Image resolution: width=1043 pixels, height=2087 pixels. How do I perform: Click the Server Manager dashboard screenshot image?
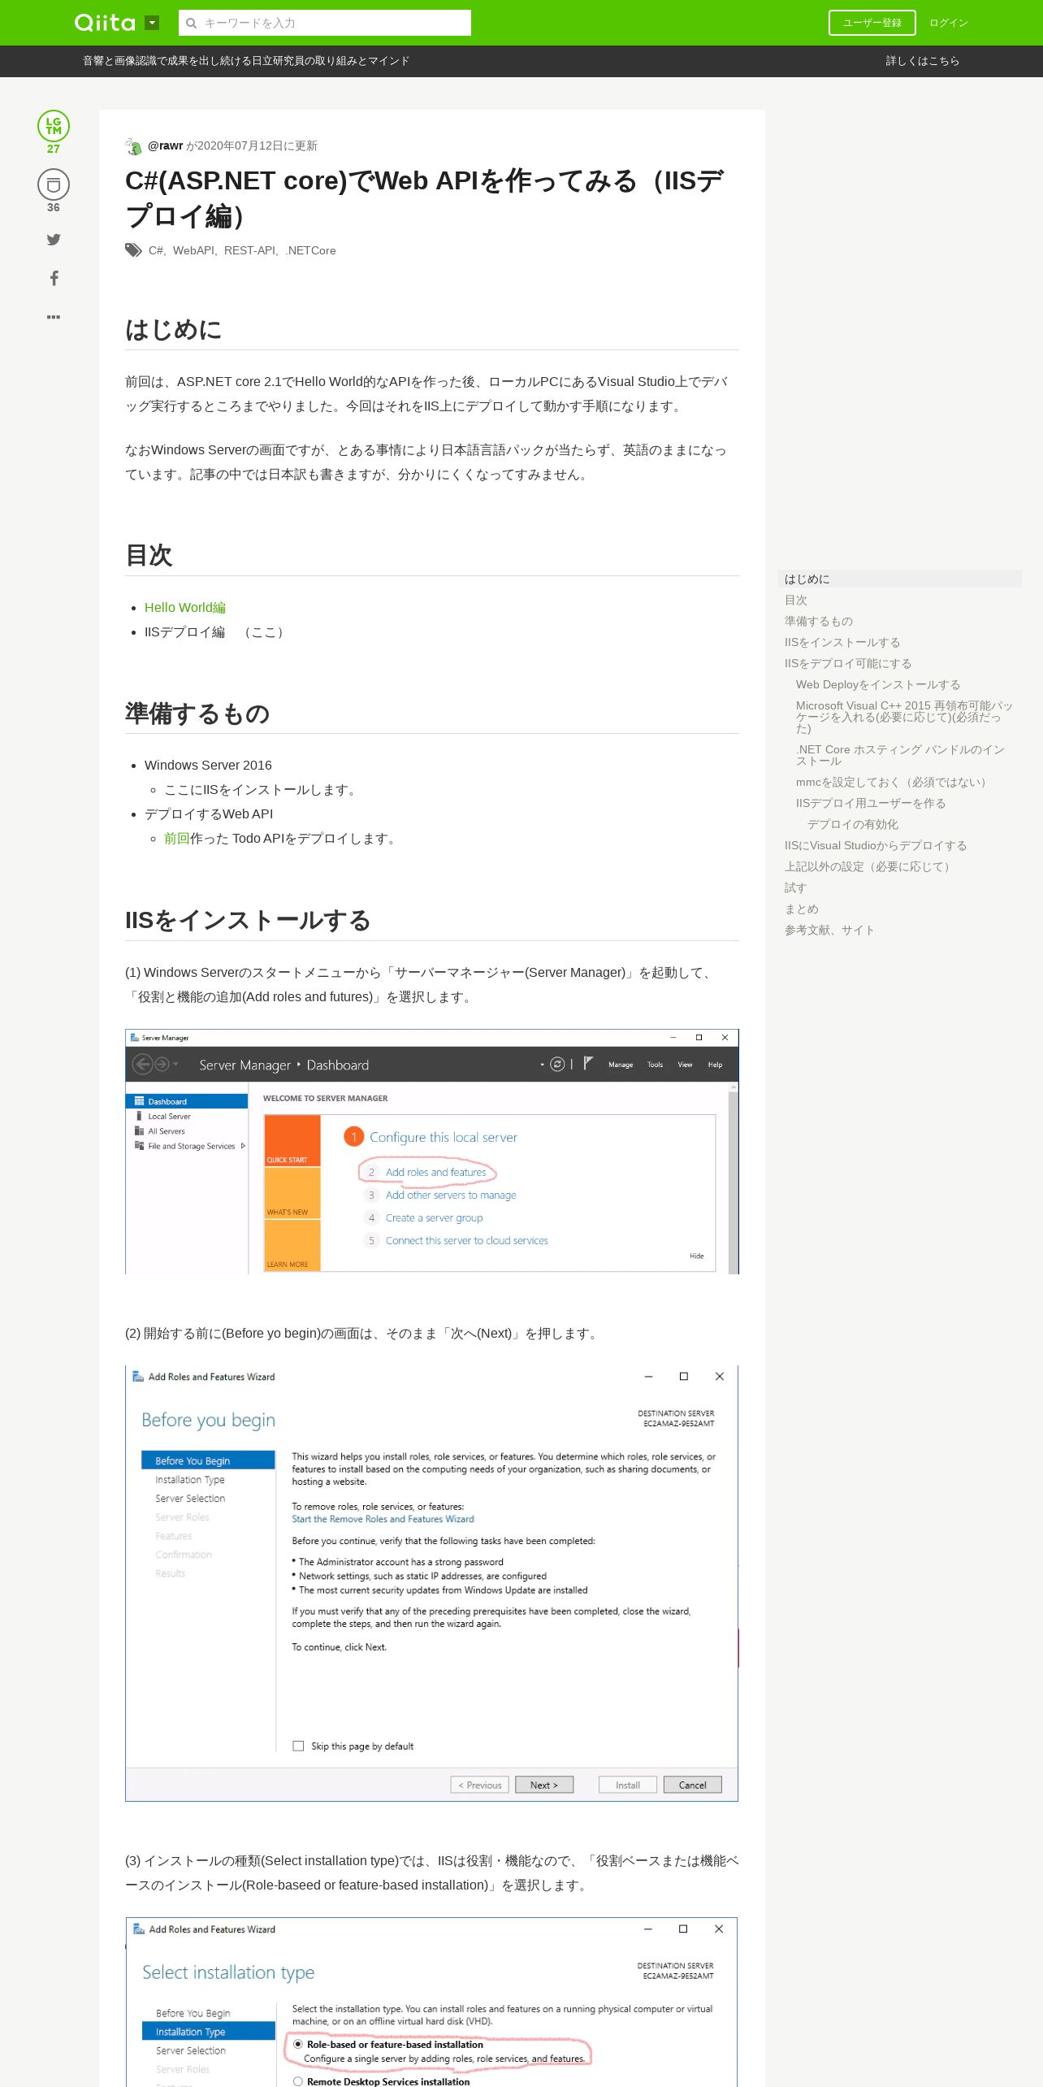click(432, 1152)
